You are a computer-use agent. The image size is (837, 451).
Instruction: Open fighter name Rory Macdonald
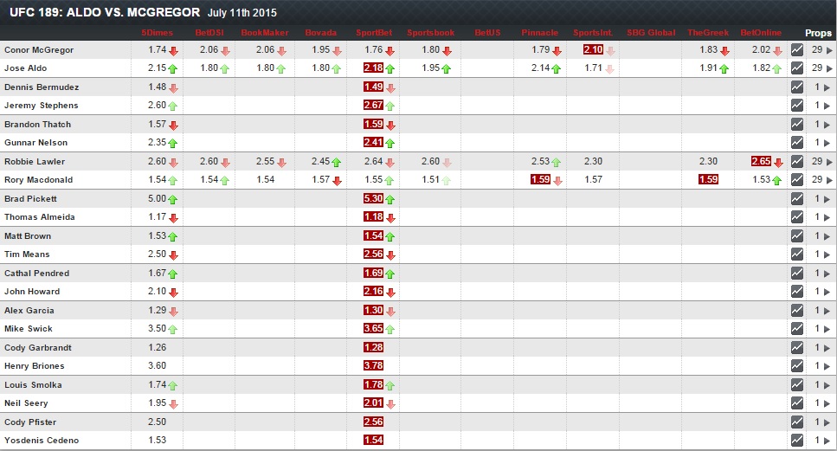click(38, 180)
